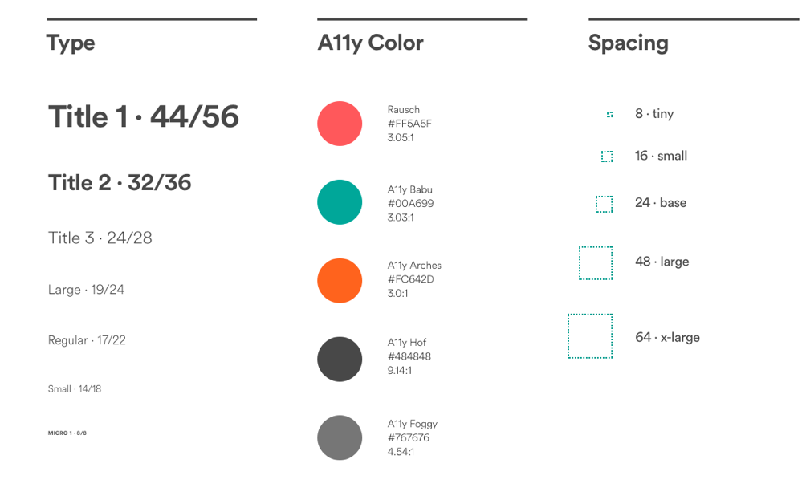The height and width of the screenshot is (496, 802).
Task: Click the MICRO 1 · 8/8 label
Action: point(67,433)
